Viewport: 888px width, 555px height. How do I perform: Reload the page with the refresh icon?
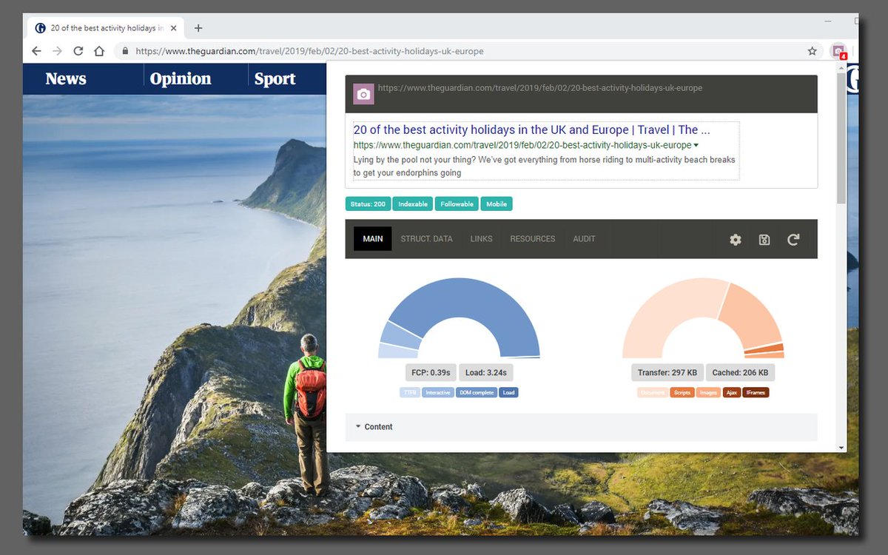pos(78,51)
